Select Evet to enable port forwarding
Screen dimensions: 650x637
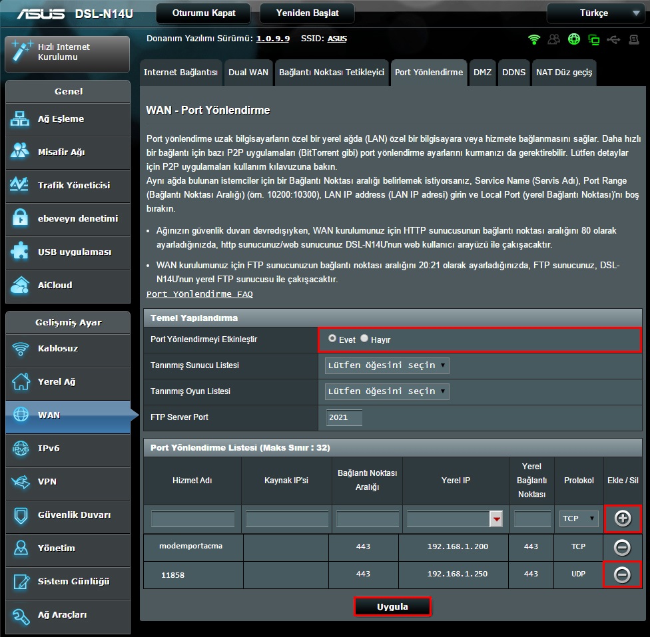(x=332, y=338)
